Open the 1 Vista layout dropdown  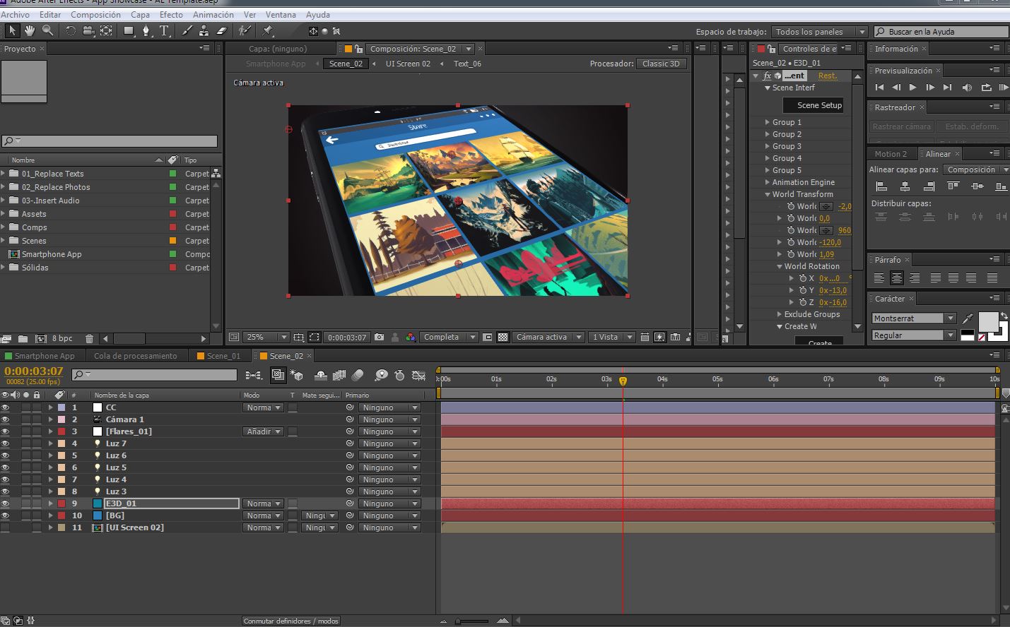(611, 338)
